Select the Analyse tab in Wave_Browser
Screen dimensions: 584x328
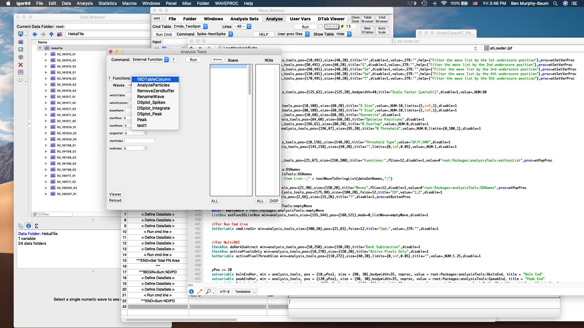[274, 19]
